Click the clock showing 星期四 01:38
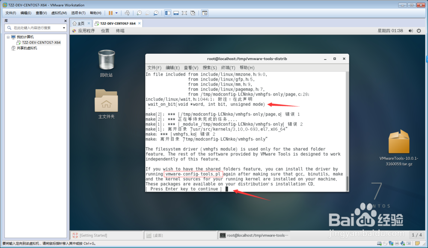 (x=390, y=31)
